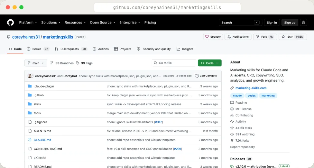View the 389 Commits history

tap(206, 76)
